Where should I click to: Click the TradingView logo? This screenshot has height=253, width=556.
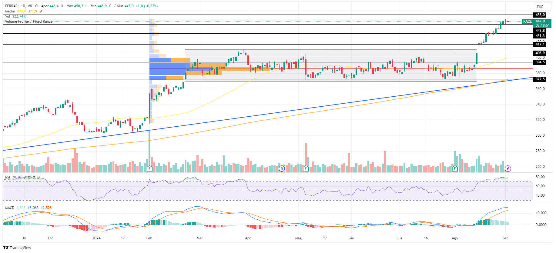point(17,248)
